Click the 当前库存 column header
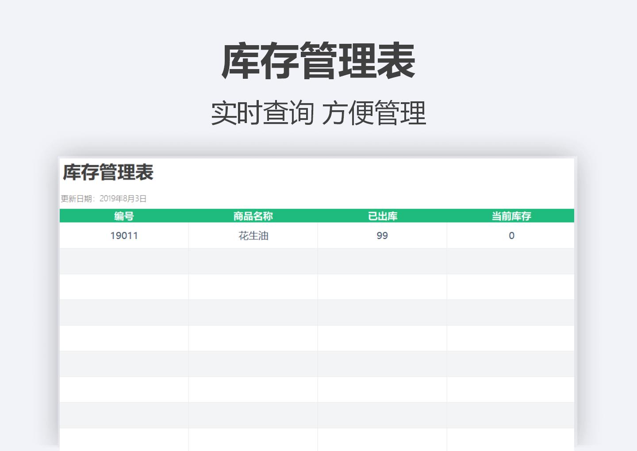The height and width of the screenshot is (451, 637). pyautogui.click(x=512, y=216)
